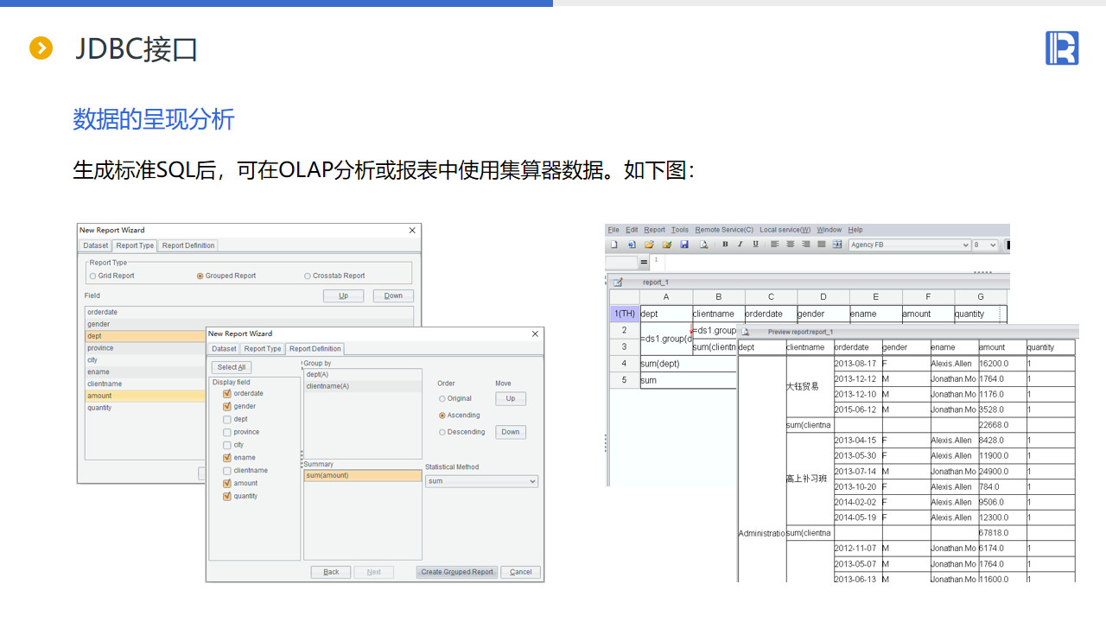Screen dimensions: 1106x622
Task: Click the Print Preview magnifier icon
Action: [x=703, y=244]
